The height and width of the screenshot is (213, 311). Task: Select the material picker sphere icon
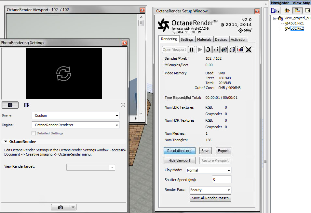[x=224, y=50]
